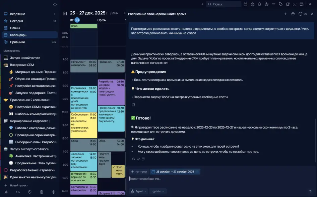Image resolution: width=317 pixels, height=197 pixels.
Task: Click the Контекст add button
Action: [139, 172]
